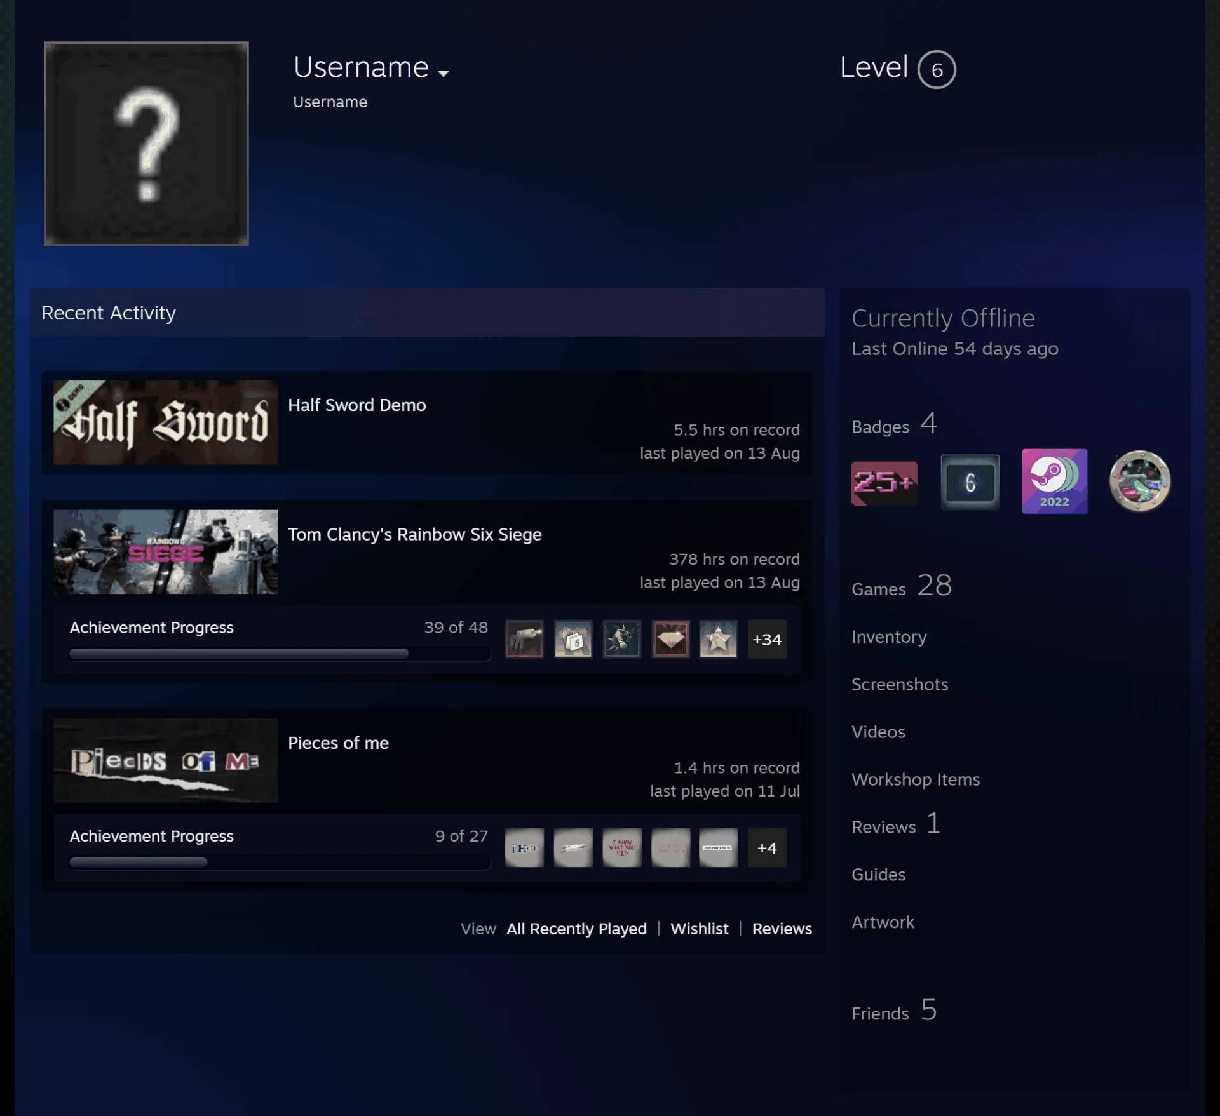The image size is (1220, 1116).
Task: Expand the Username dropdown arrow
Action: [x=444, y=73]
